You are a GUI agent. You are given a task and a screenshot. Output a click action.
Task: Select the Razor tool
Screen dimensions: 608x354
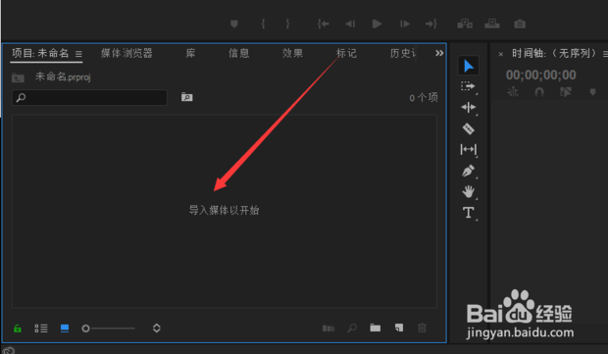tap(469, 128)
